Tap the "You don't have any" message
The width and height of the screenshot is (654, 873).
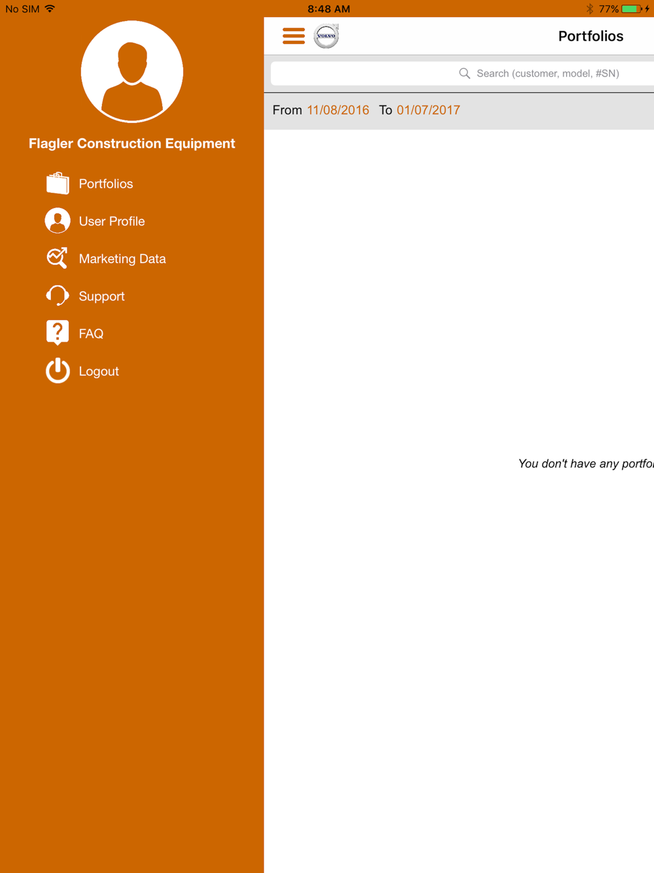(x=586, y=463)
